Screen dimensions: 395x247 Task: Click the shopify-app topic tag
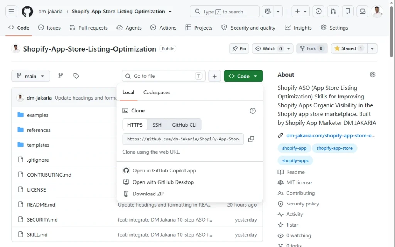(x=294, y=148)
